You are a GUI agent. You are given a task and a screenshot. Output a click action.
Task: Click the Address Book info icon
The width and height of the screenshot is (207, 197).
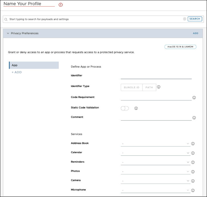193,144
